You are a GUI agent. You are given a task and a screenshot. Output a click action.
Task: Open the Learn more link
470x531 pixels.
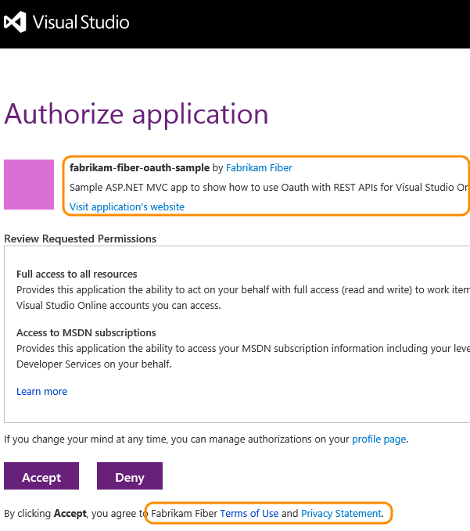(x=42, y=392)
